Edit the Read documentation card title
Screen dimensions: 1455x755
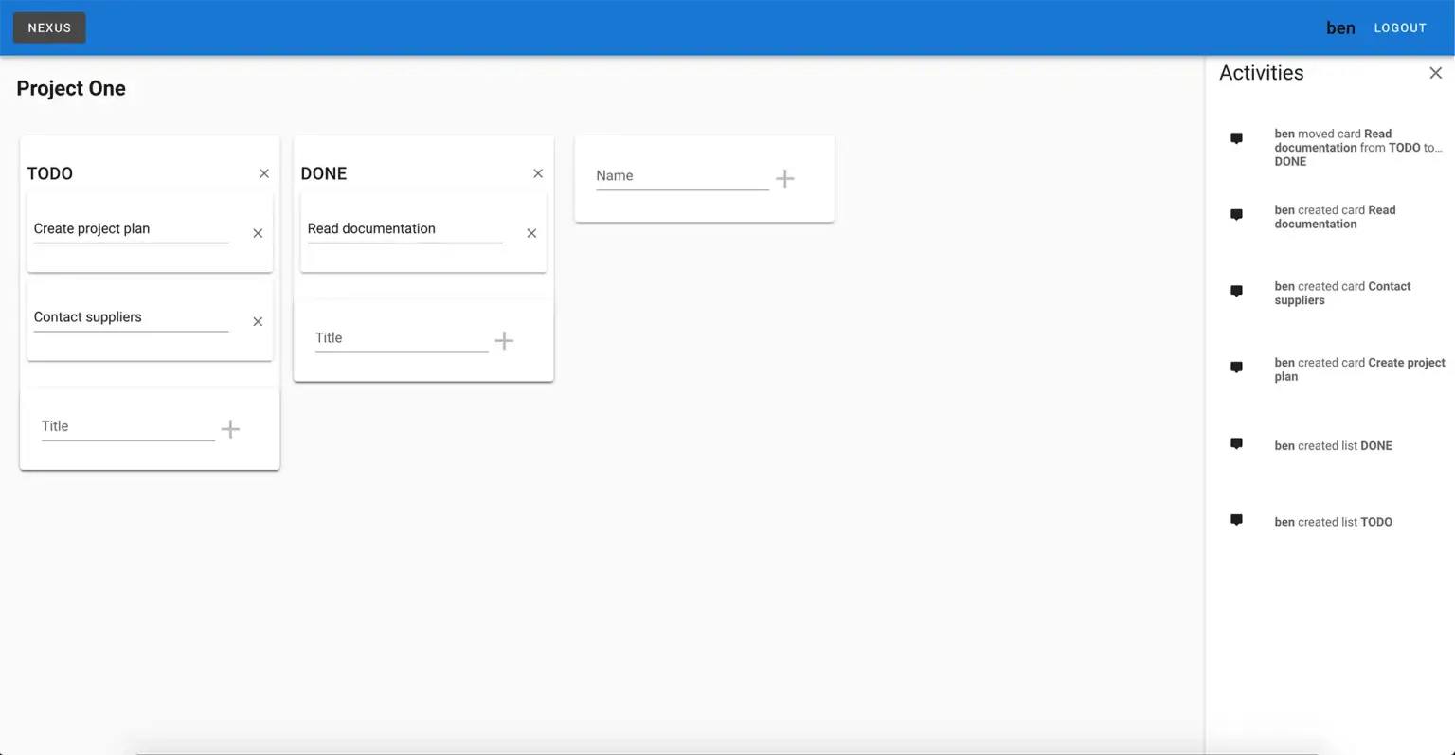pyautogui.click(x=404, y=229)
